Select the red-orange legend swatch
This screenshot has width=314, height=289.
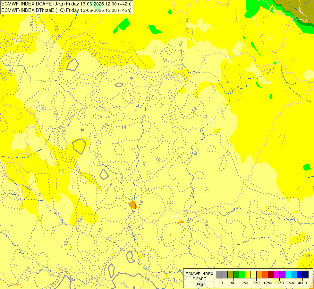click(x=265, y=275)
